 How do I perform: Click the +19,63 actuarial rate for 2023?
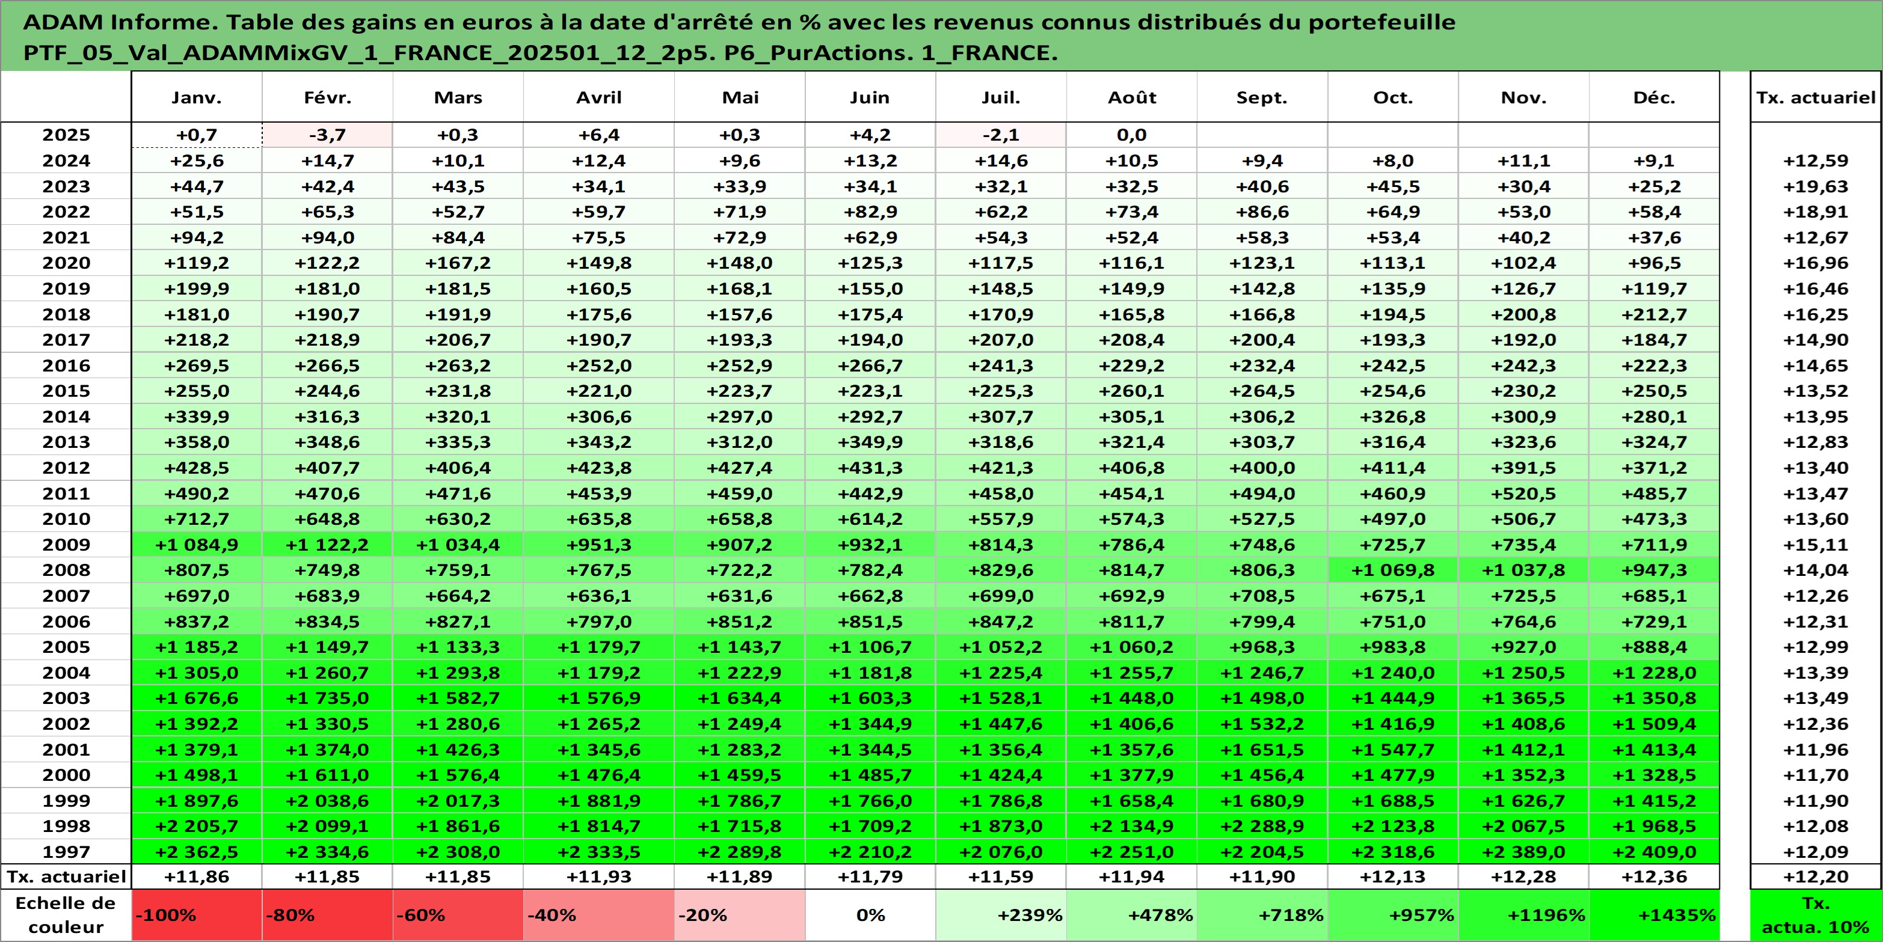click(x=1816, y=186)
